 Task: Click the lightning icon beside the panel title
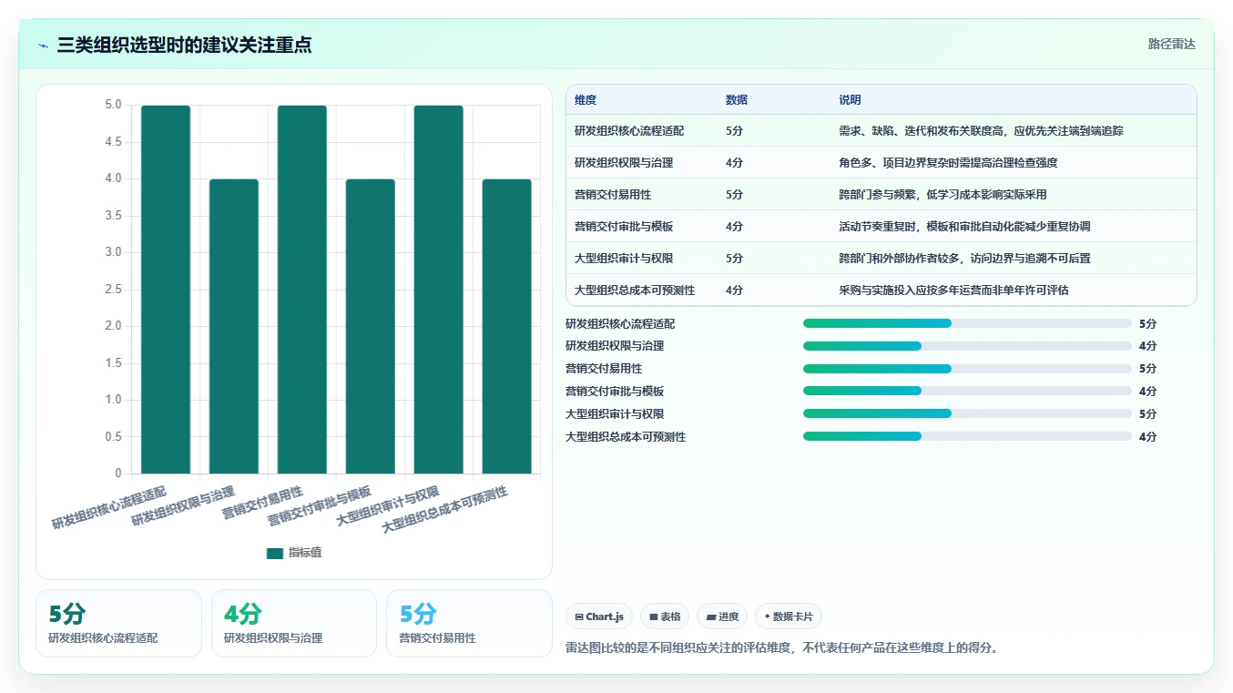pos(44,46)
